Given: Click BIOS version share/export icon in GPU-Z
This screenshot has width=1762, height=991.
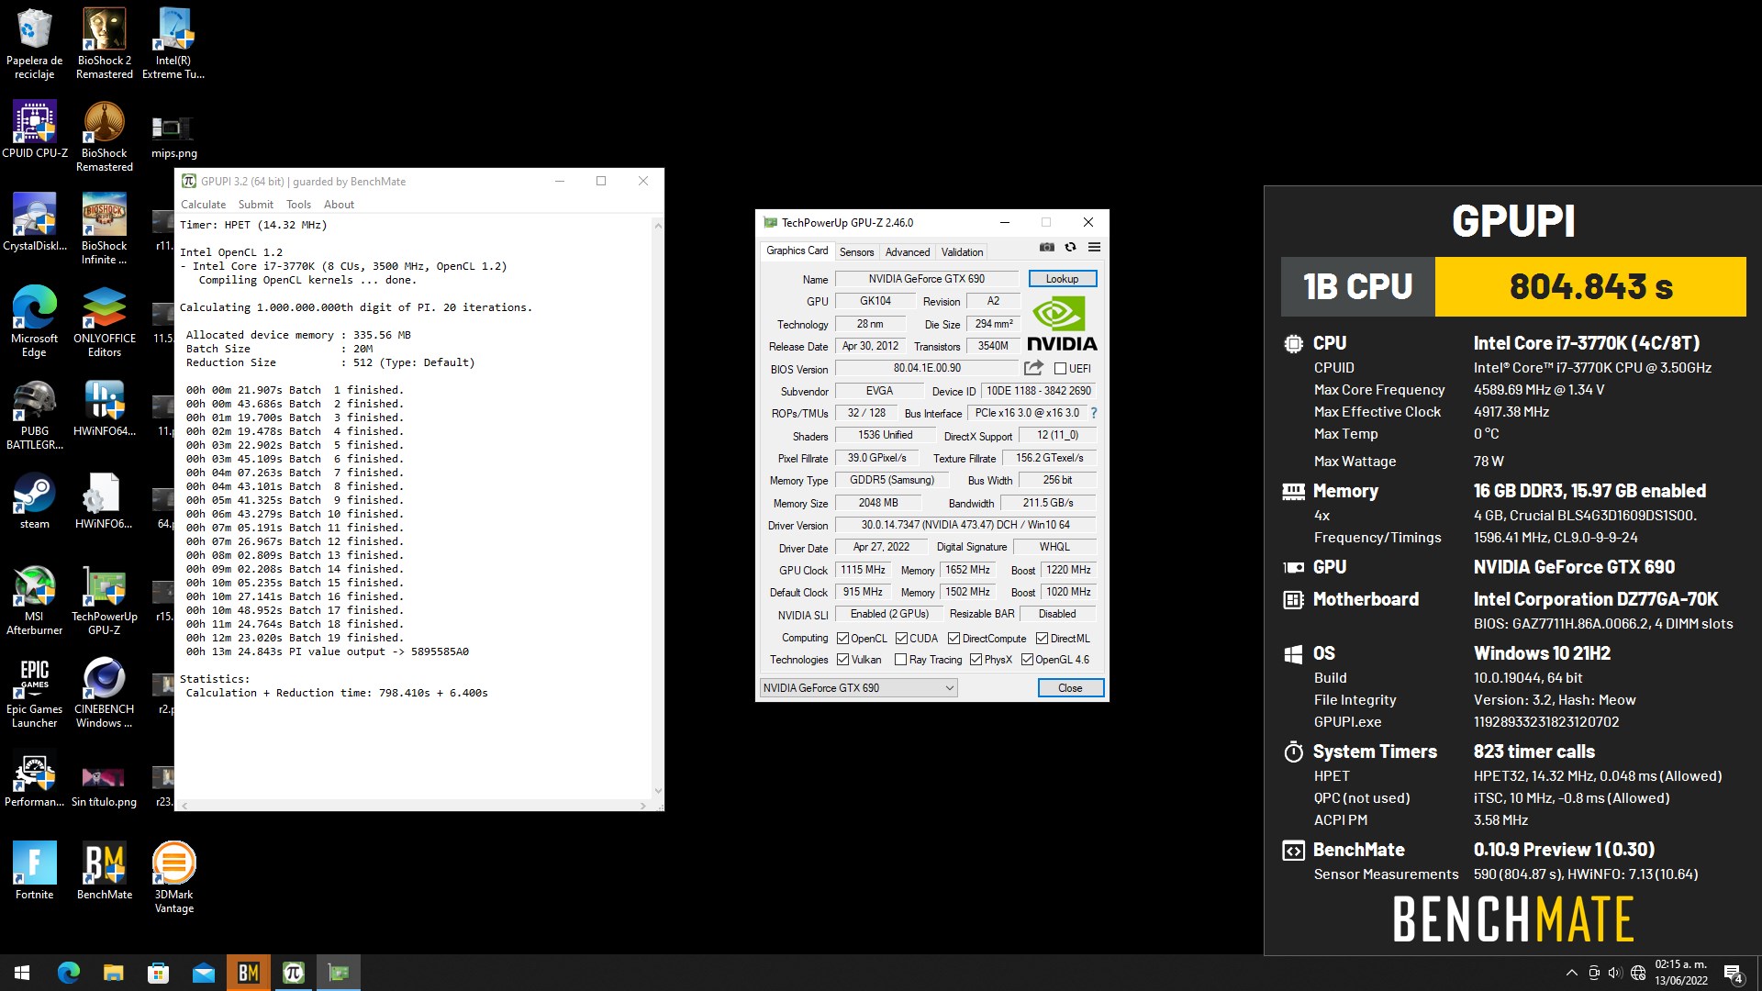Looking at the screenshot, I should (1033, 368).
